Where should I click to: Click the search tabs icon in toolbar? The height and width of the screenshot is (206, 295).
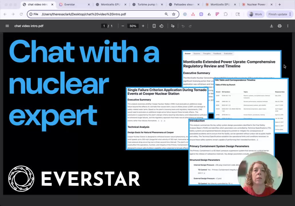tap(238, 14)
